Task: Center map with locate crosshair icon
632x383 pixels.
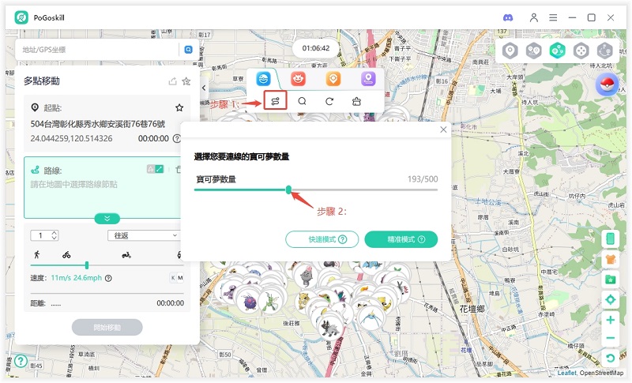Action: point(610,299)
